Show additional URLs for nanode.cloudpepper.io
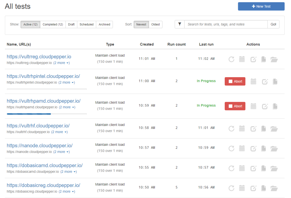 tap(61, 152)
